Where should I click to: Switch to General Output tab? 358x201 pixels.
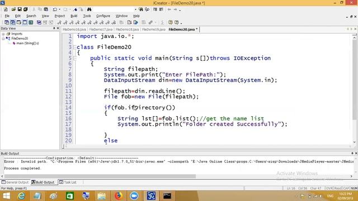tap(15, 183)
